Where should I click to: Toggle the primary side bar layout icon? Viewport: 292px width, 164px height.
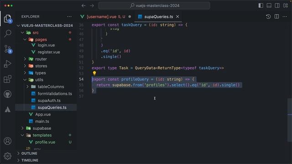[x=261, y=5]
